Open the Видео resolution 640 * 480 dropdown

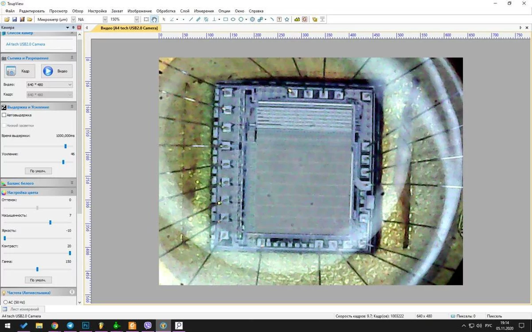50,85
